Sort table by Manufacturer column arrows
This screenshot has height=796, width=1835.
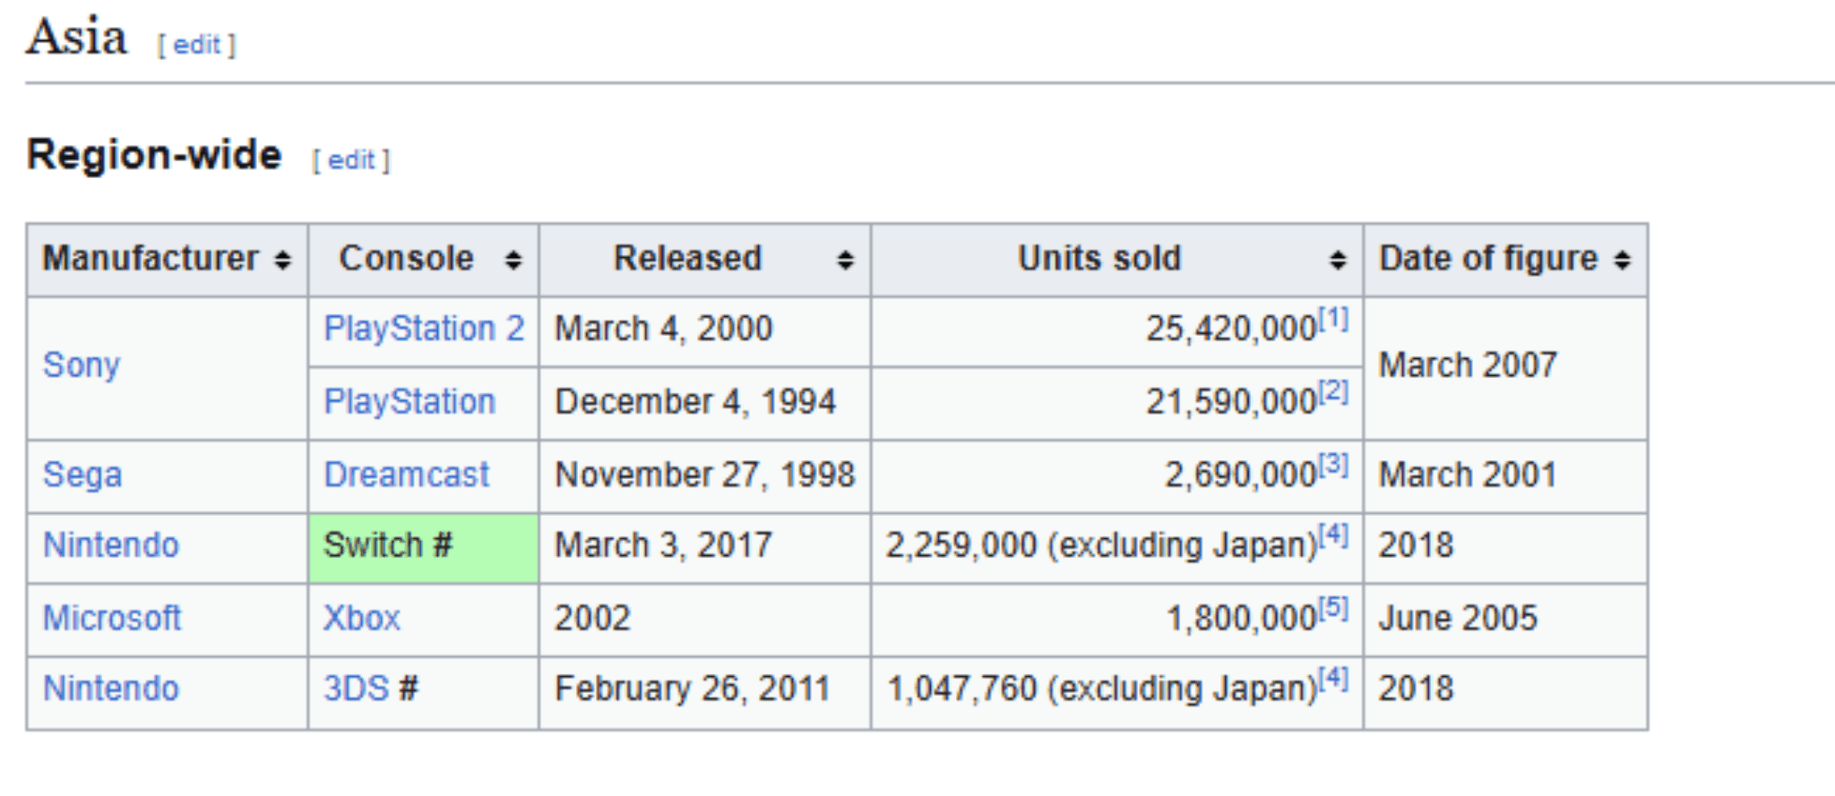point(283,260)
